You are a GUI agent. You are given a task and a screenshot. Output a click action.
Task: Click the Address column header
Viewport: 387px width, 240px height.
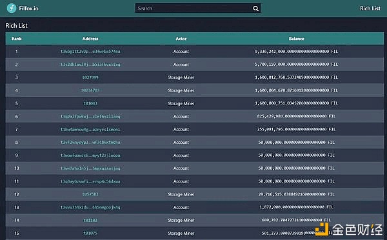pyautogui.click(x=90, y=39)
